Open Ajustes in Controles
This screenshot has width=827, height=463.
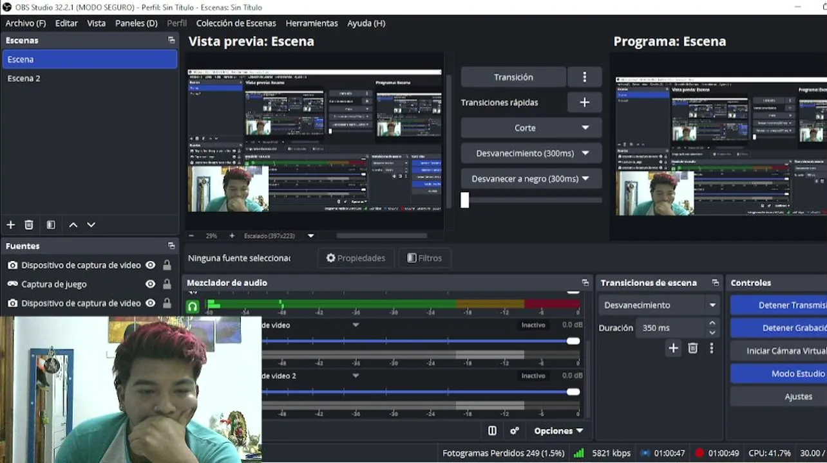(779, 397)
